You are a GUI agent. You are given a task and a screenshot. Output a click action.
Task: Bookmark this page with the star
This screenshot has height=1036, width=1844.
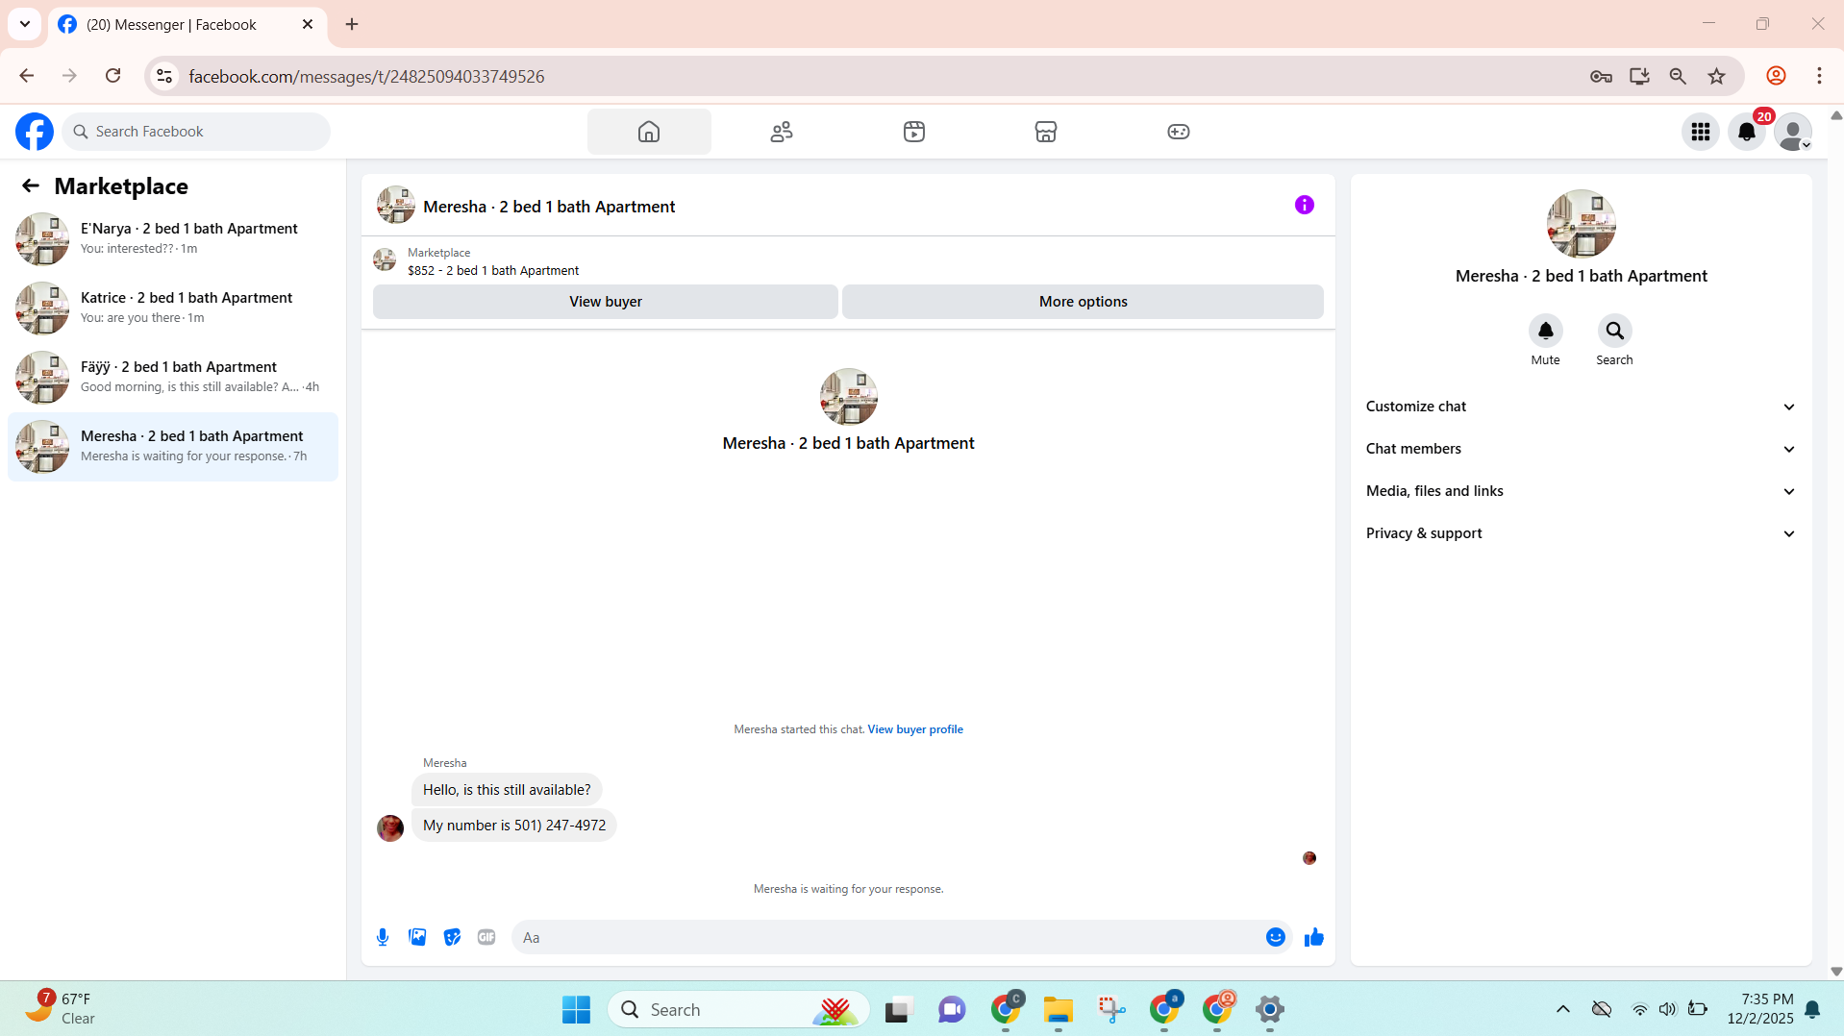(1717, 76)
